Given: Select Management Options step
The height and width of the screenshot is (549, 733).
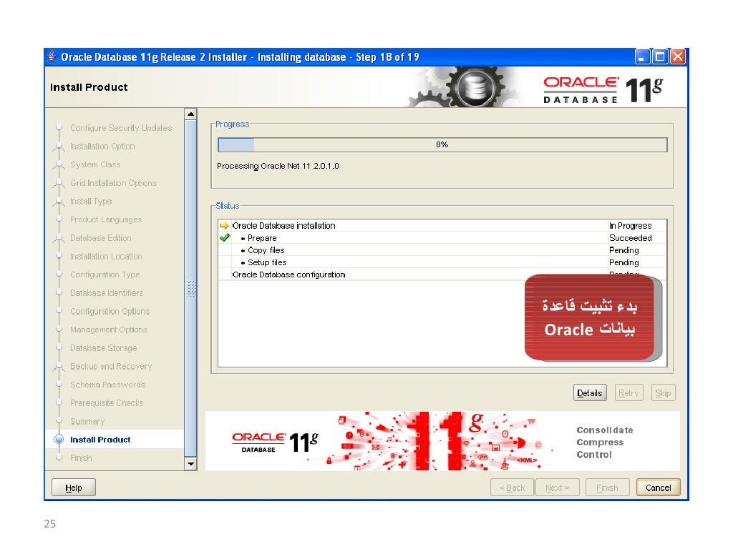Looking at the screenshot, I should [x=109, y=330].
